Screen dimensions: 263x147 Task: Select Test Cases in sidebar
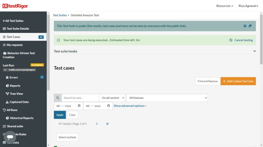(x=23, y=37)
